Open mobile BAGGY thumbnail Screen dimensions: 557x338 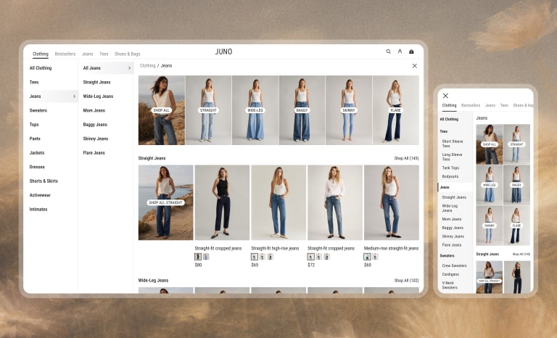[x=516, y=185]
